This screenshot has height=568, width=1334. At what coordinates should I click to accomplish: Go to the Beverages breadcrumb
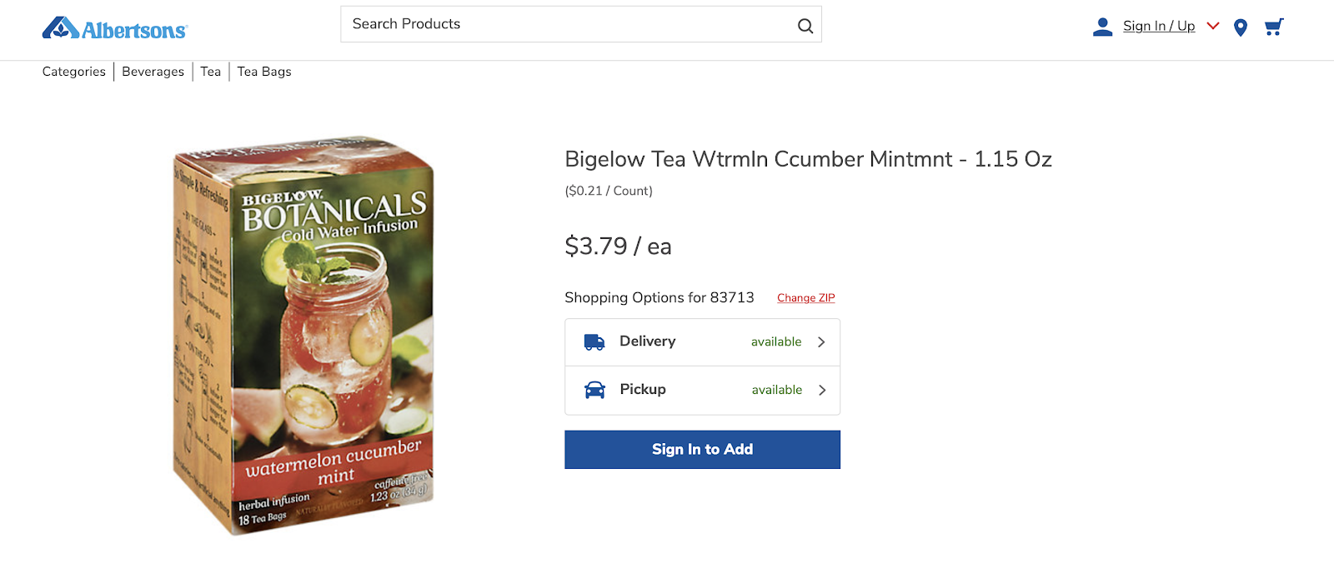[x=153, y=72]
